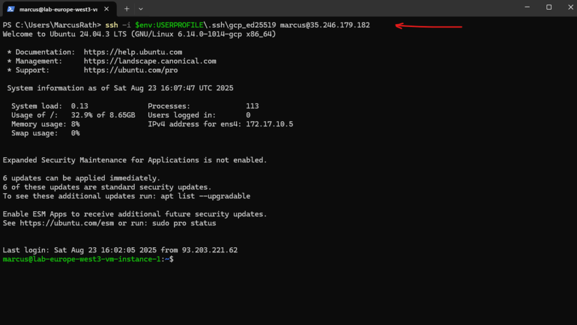Expand the new tab profile dropdown

(140, 9)
